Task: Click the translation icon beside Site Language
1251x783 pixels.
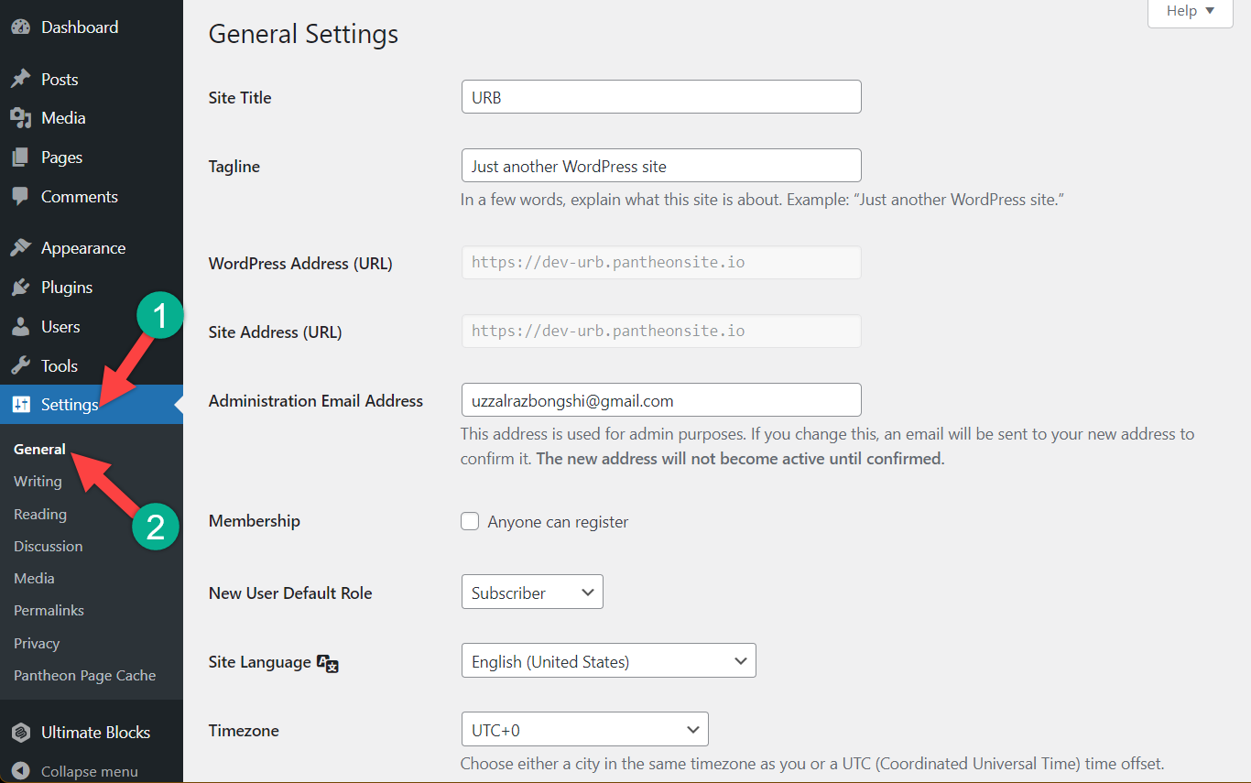Action: [x=327, y=661]
